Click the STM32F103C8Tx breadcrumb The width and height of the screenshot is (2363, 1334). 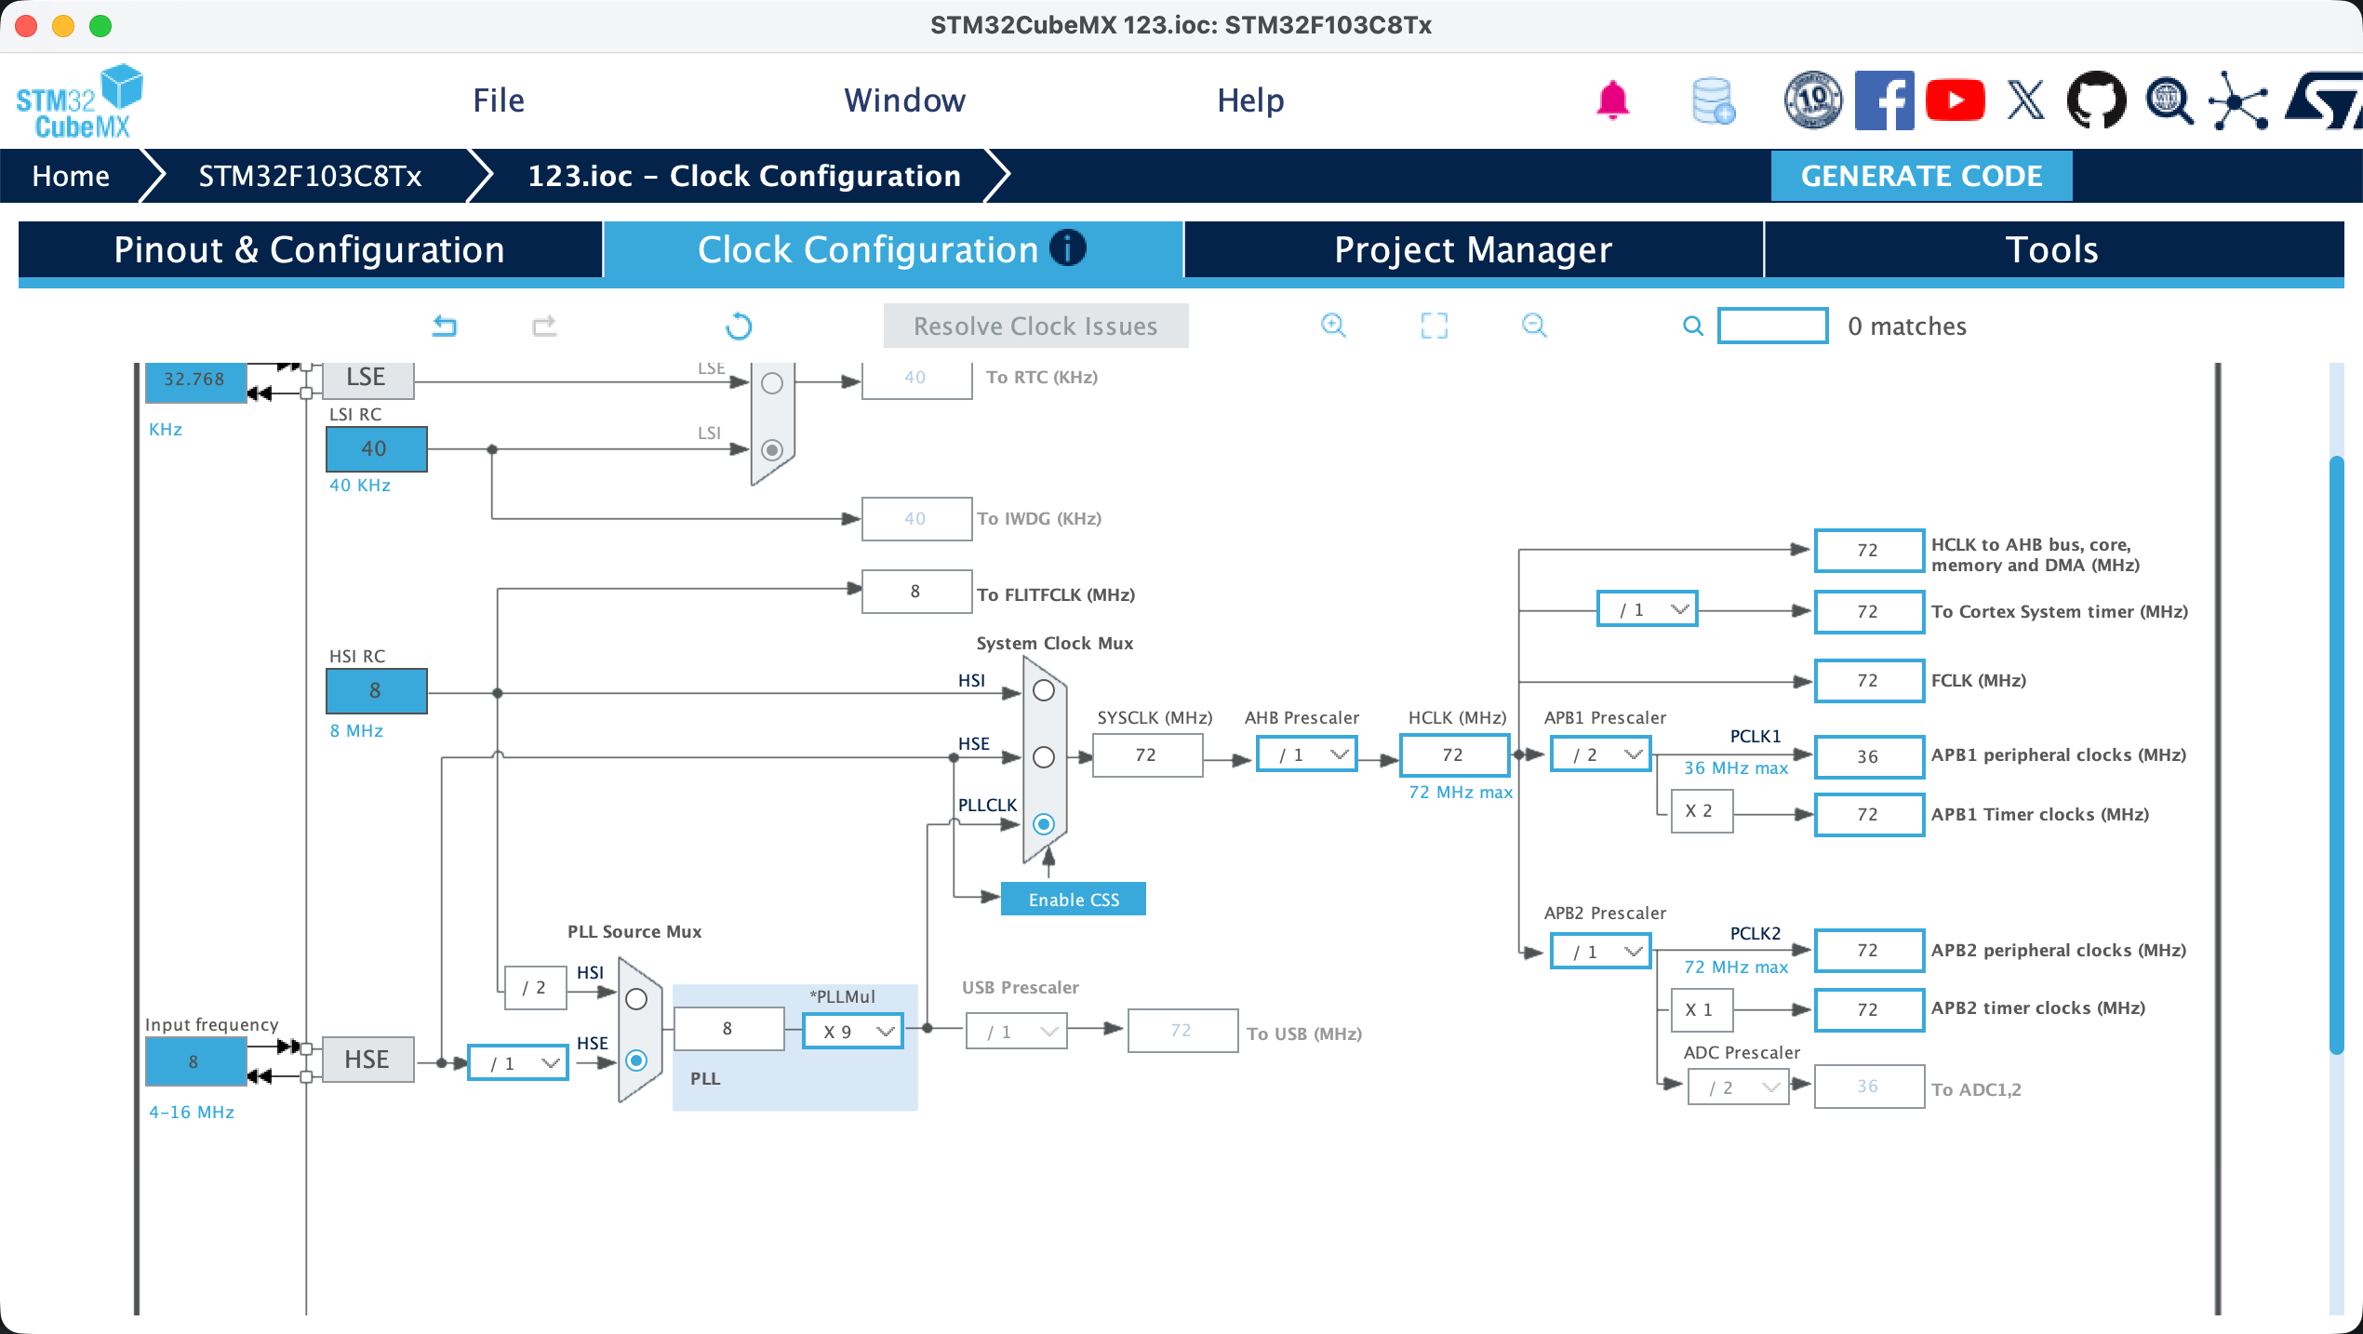pyautogui.click(x=310, y=176)
